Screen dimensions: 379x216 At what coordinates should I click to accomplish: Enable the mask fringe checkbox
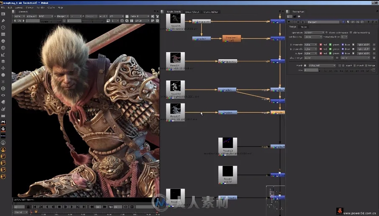pos(366,65)
